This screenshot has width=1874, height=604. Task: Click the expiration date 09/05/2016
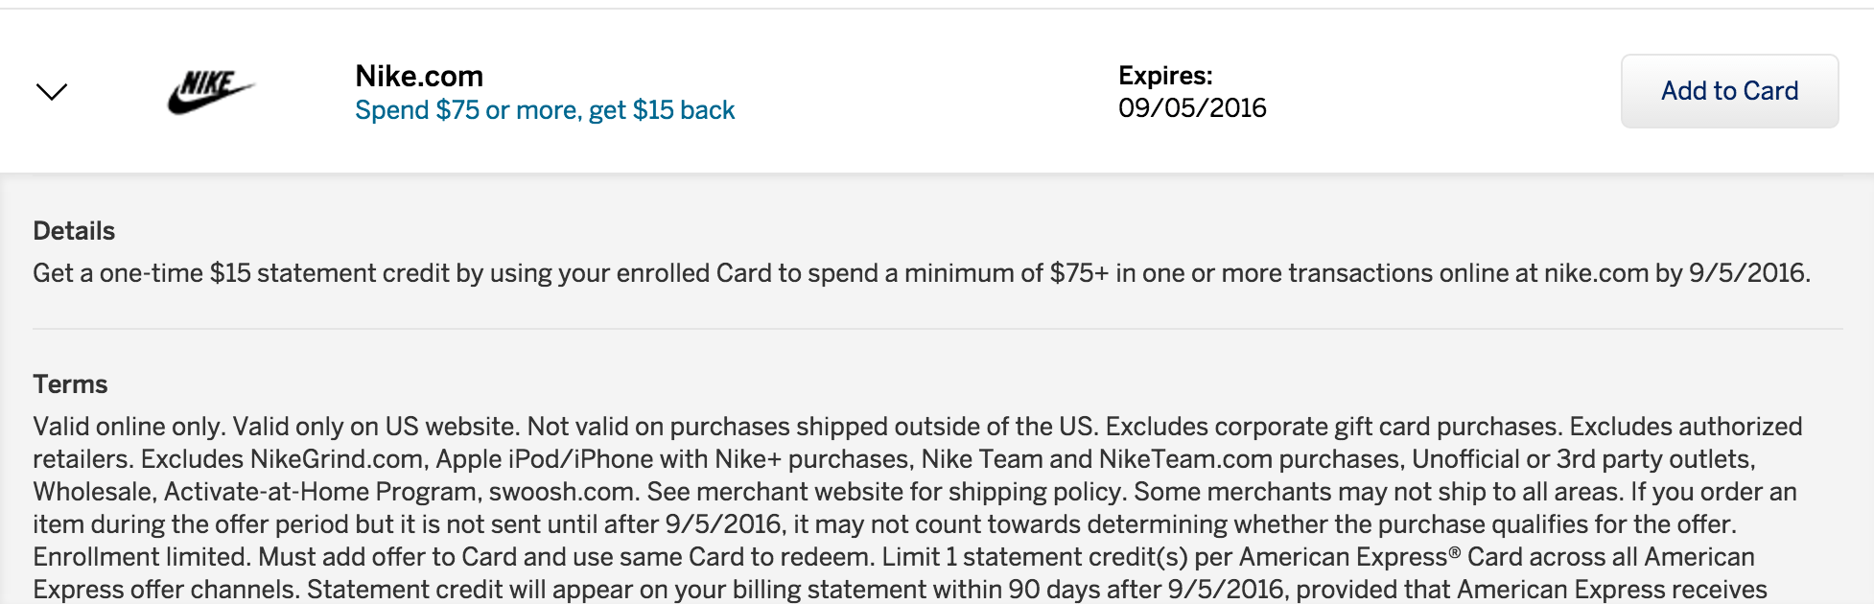click(x=1192, y=107)
